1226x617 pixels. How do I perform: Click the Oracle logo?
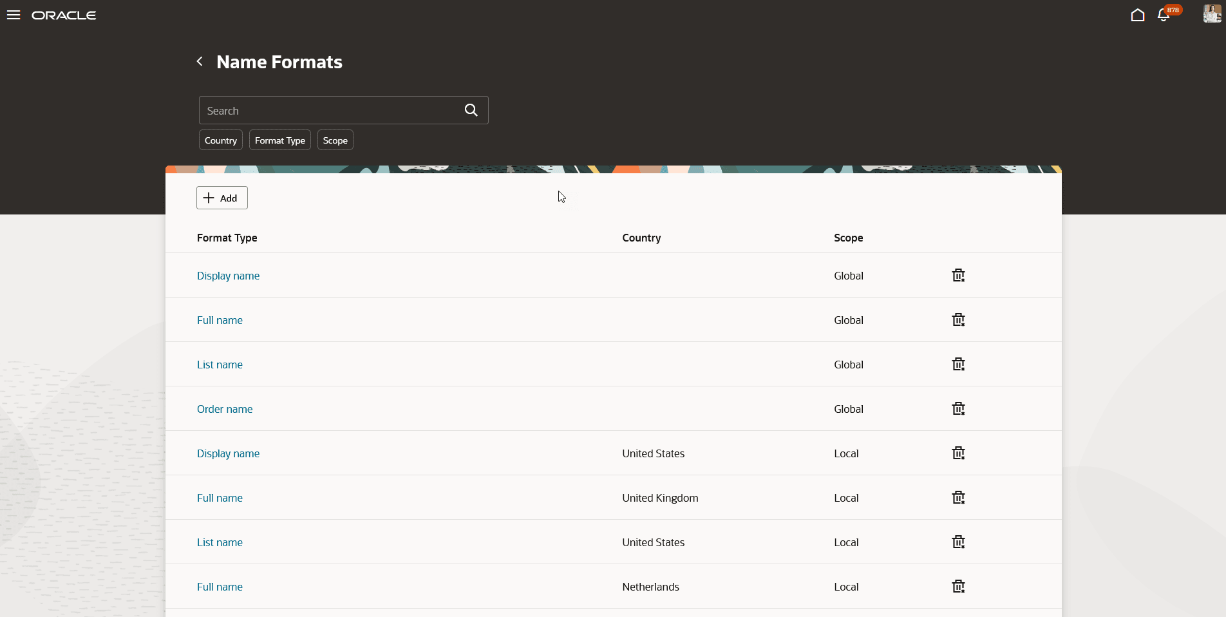64,15
